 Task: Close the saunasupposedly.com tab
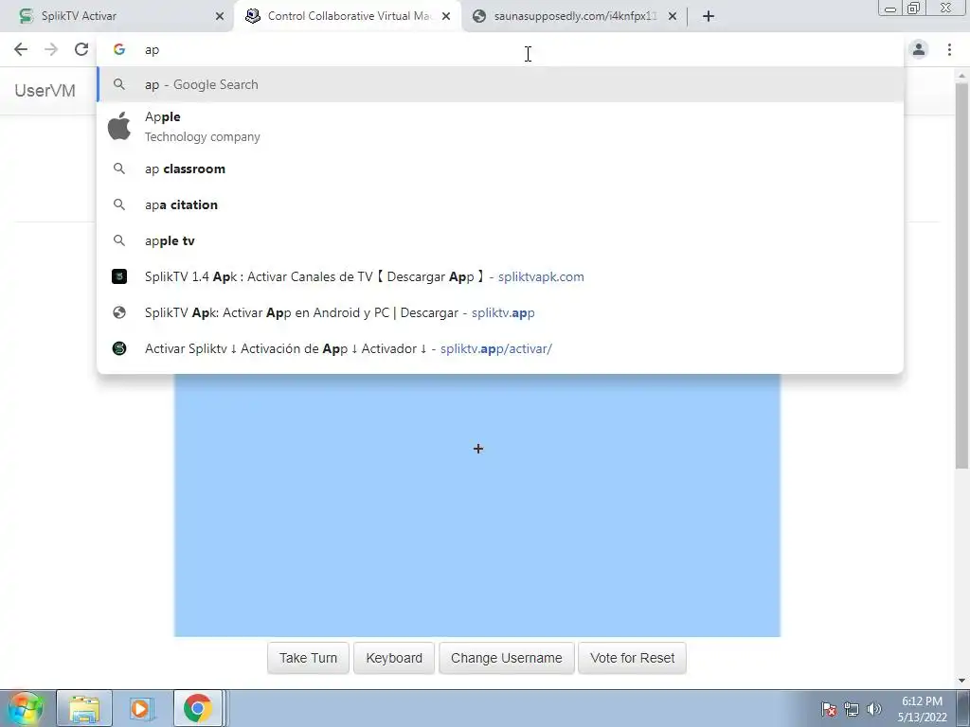tap(673, 16)
